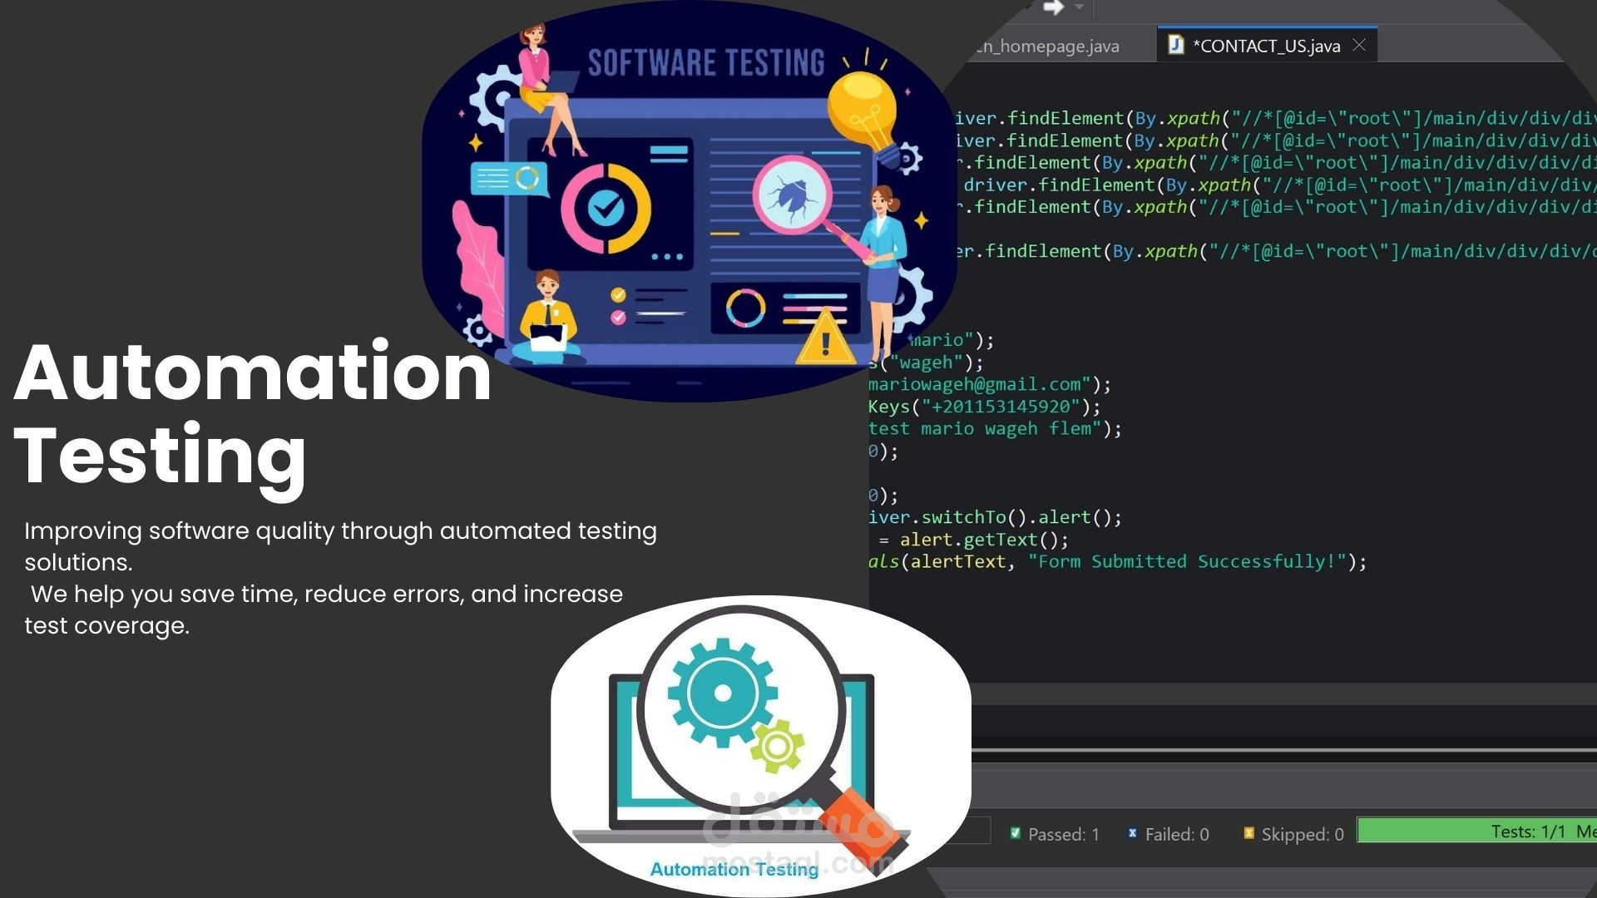Click the small green gear in the Automation Testing logo

tap(778, 746)
